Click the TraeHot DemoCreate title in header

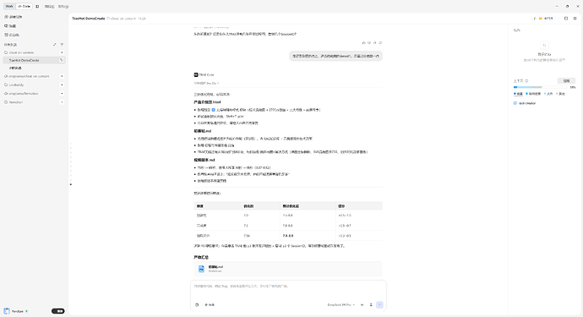[x=89, y=19]
